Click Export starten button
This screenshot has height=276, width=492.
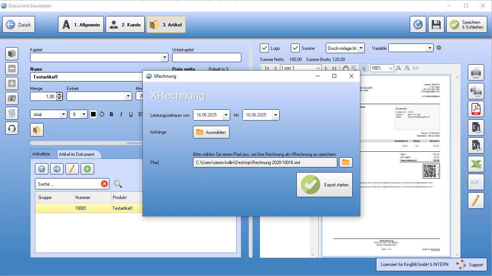[x=324, y=185]
